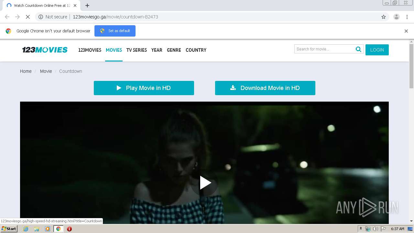Open the YEAR nav dropdown
This screenshot has height=233, width=414.
(x=157, y=50)
